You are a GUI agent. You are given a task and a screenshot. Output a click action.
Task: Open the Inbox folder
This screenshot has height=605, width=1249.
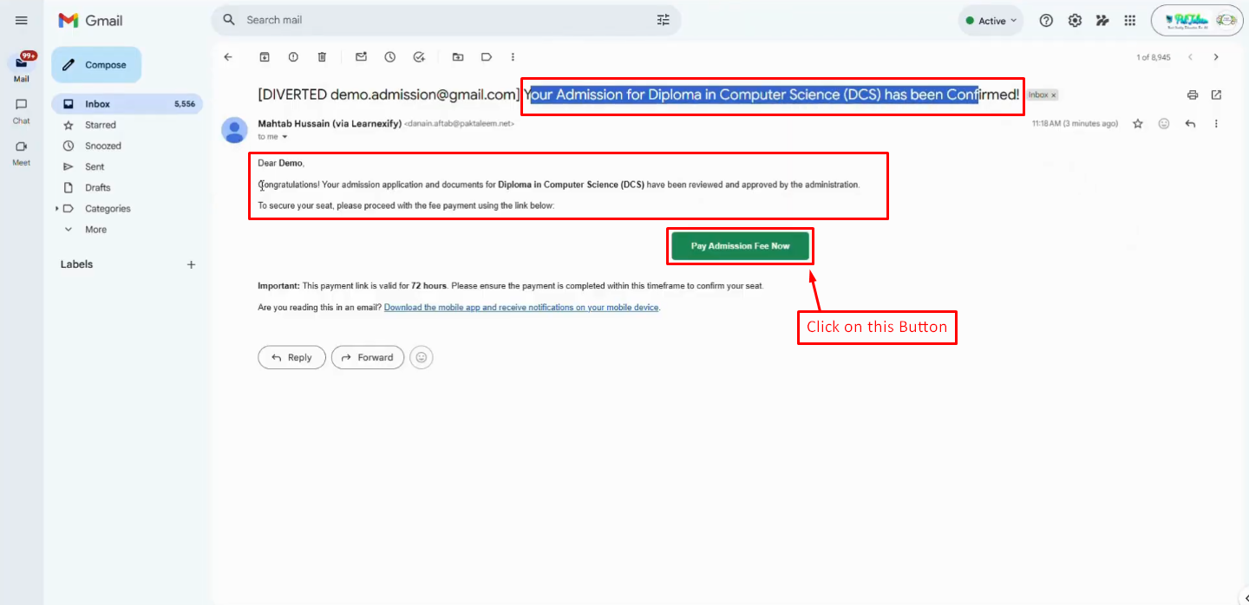pos(127,104)
